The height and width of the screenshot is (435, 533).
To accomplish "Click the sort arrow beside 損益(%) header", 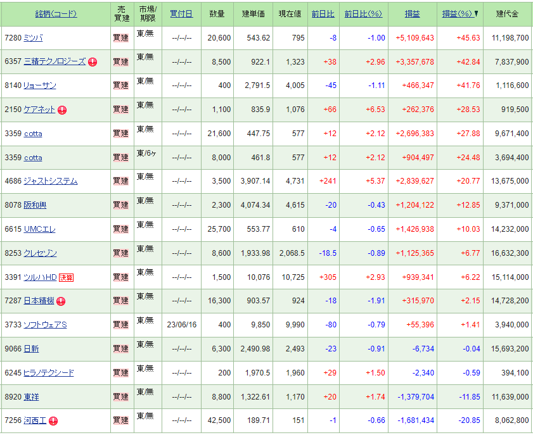I will (476, 14).
